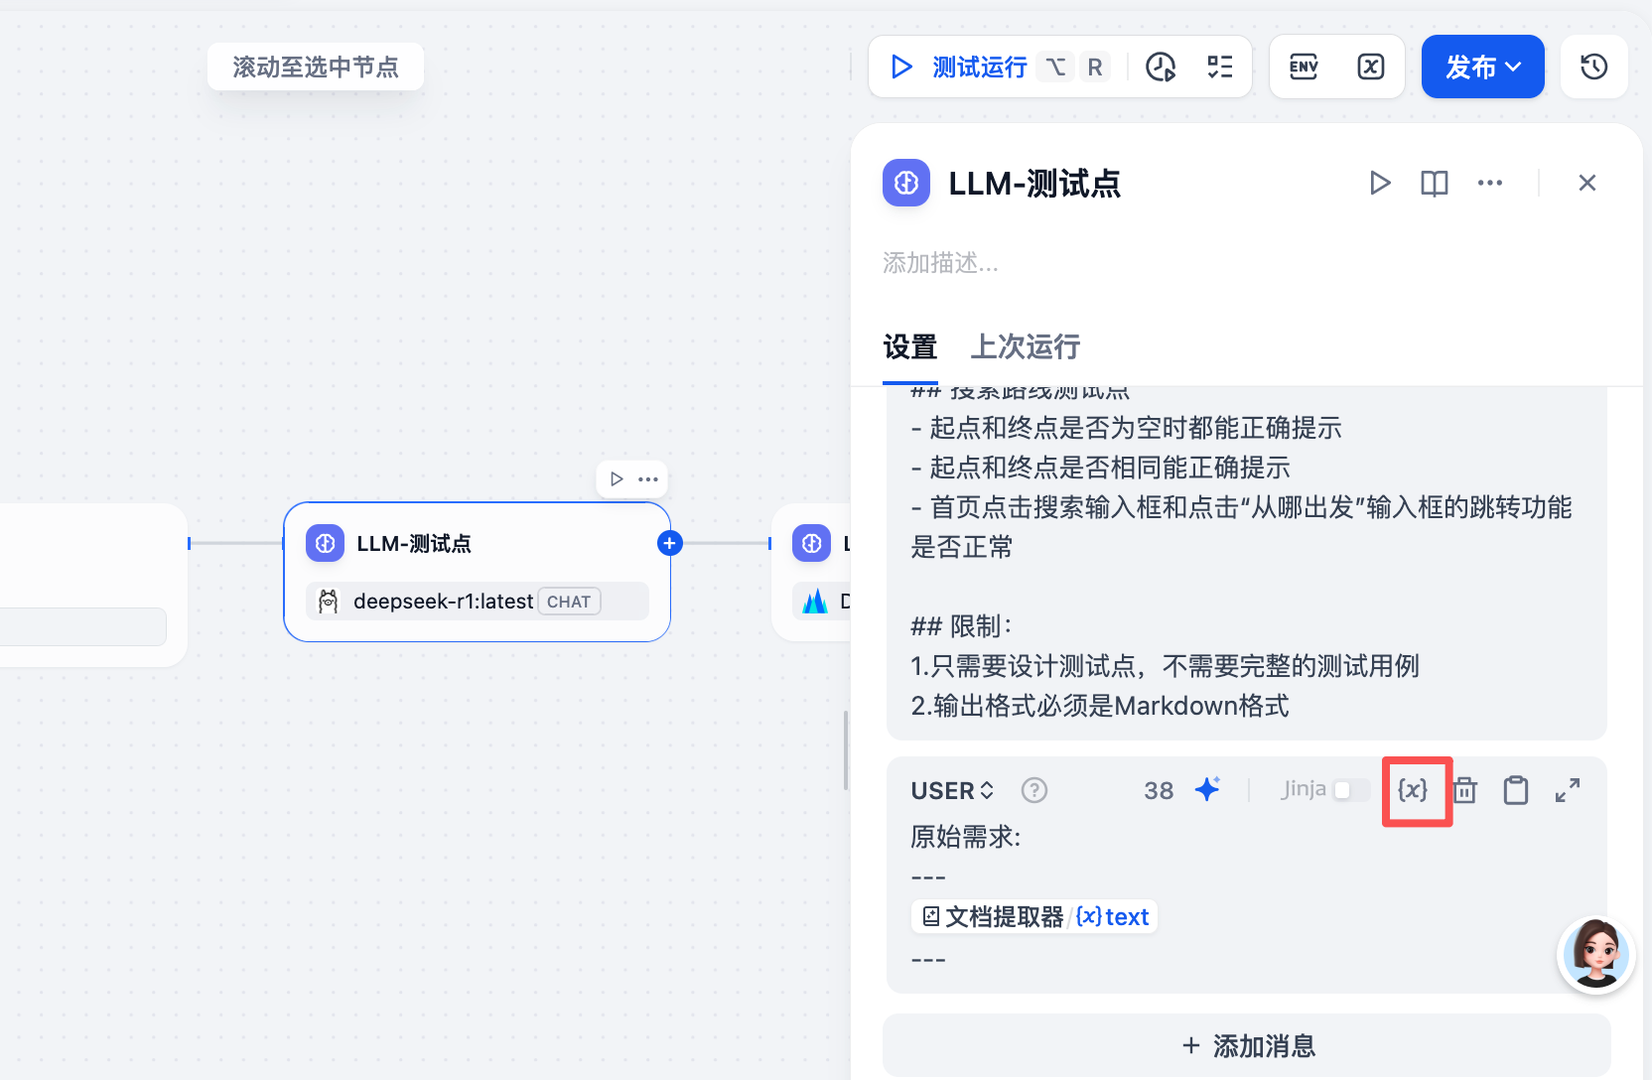Click the help question mark beside USER
Image resolution: width=1652 pixels, height=1080 pixels.
click(1034, 790)
